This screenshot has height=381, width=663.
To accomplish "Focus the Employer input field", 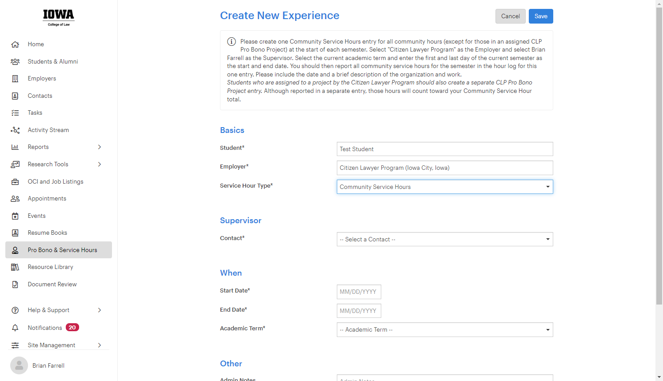I will (x=445, y=168).
